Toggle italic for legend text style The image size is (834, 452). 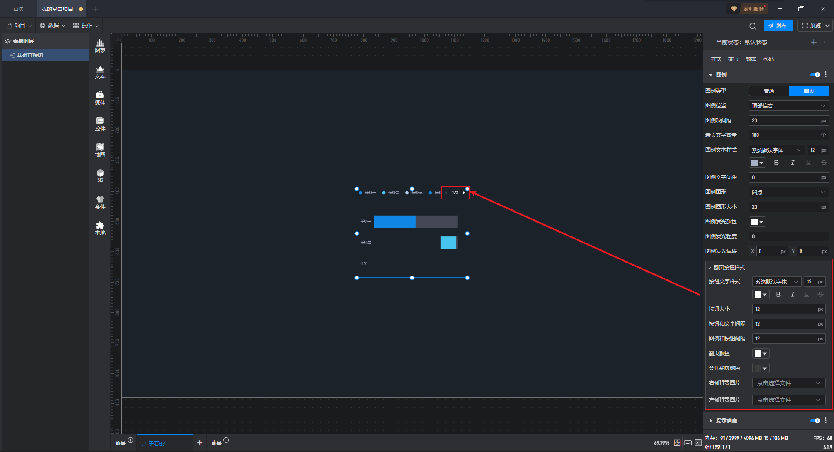tap(792, 163)
